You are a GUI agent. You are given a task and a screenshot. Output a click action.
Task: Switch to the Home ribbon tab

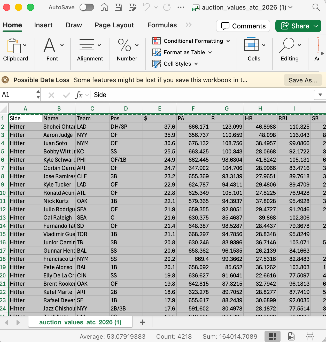(x=12, y=25)
